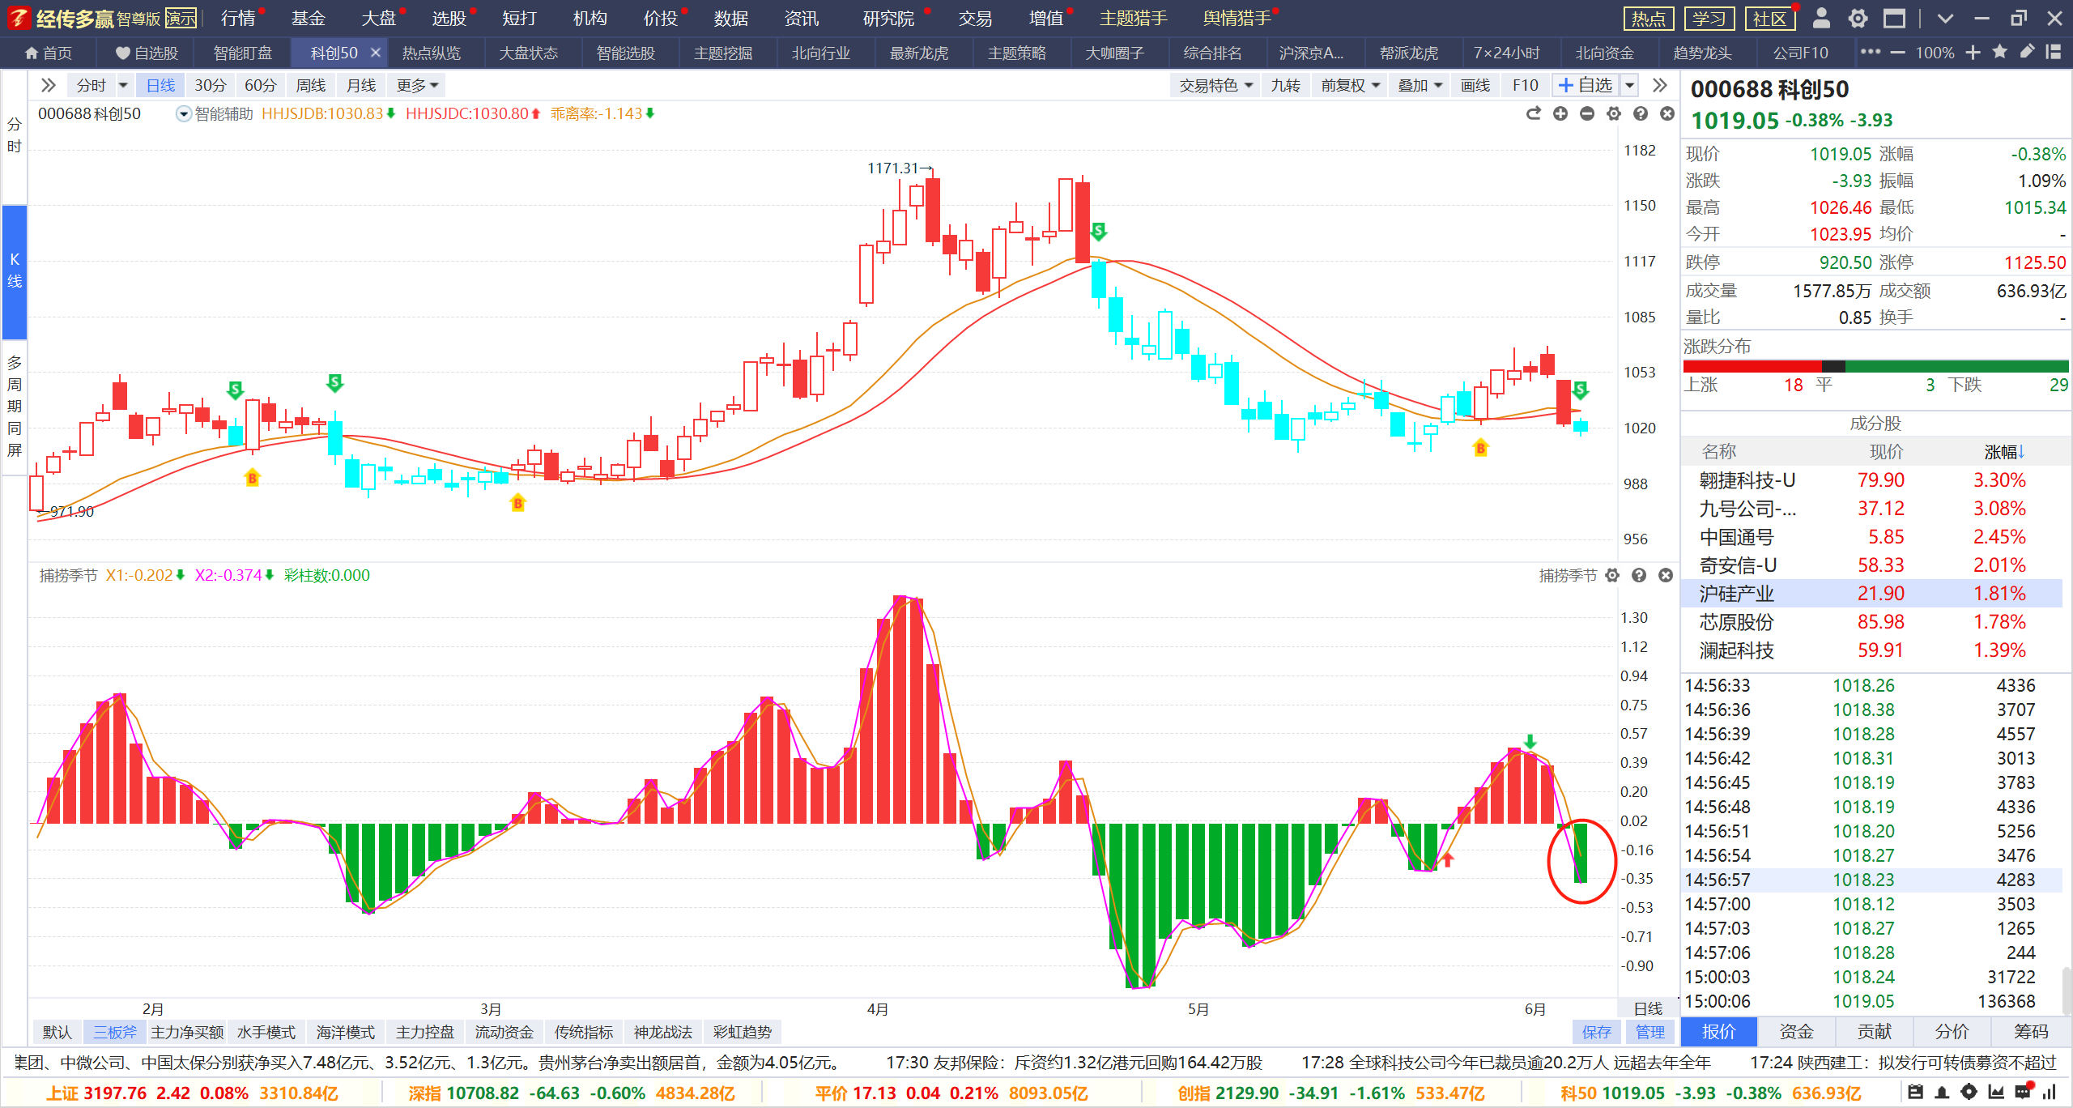Select 三板斧 indicator template tab
The image size is (2073, 1108).
click(x=114, y=1032)
